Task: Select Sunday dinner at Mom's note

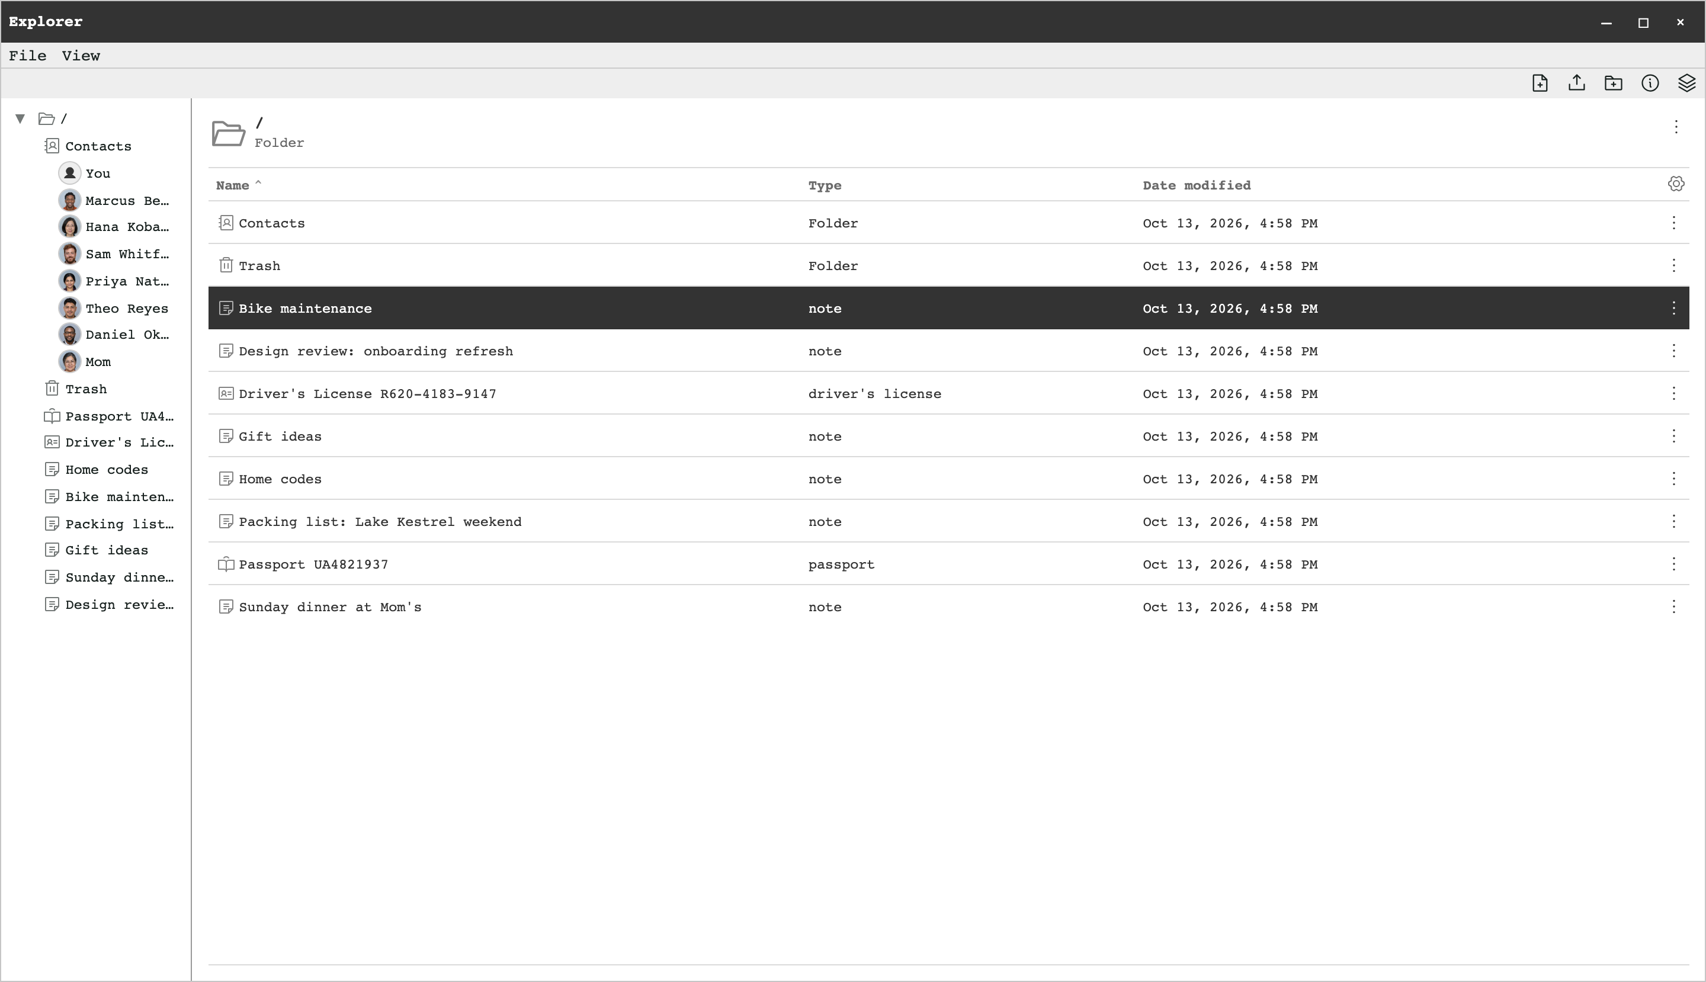Action: (x=948, y=607)
